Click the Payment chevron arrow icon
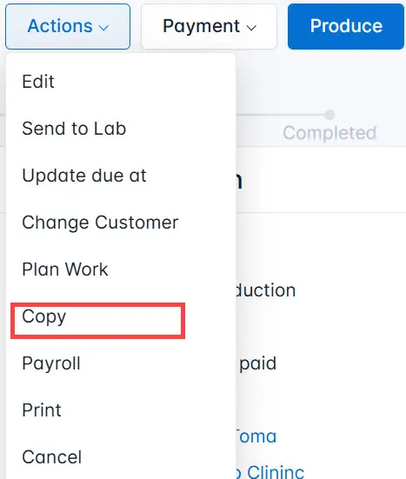This screenshot has height=479, width=406. (x=251, y=28)
